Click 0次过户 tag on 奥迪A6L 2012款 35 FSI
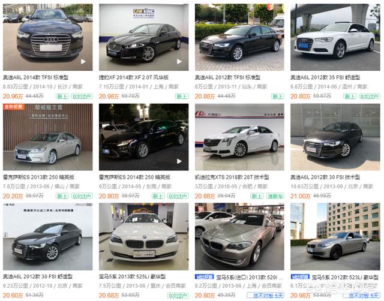The width and height of the screenshot is (384, 301). [x=370, y=97]
